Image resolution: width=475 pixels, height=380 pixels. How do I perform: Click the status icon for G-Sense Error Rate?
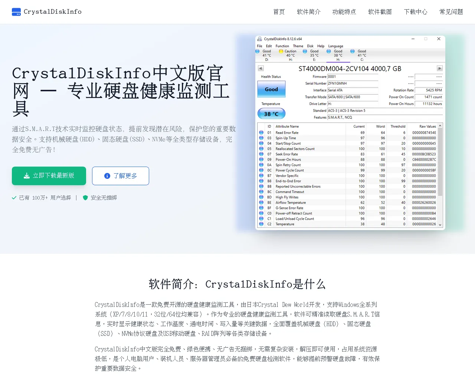pos(261,208)
